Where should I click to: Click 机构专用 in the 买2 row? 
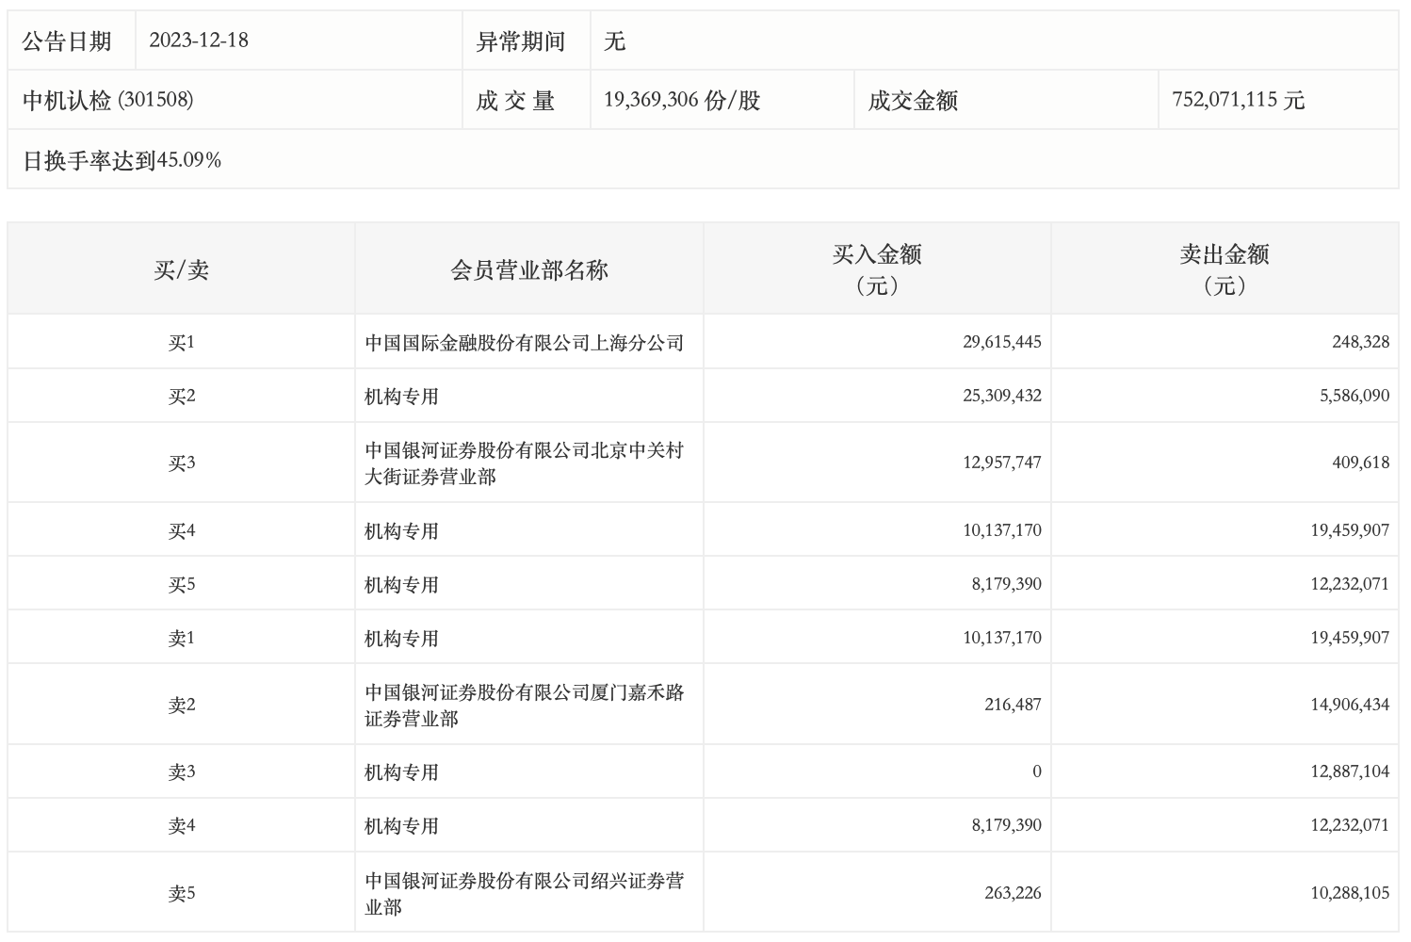click(402, 397)
